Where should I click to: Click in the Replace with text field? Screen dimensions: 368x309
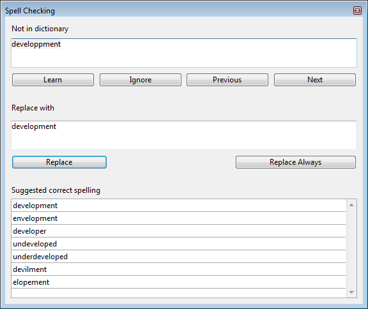[x=184, y=135]
